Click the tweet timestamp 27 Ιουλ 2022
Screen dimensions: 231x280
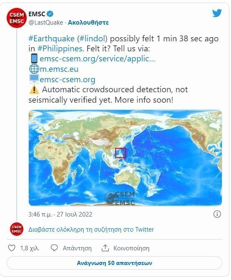click(60, 214)
